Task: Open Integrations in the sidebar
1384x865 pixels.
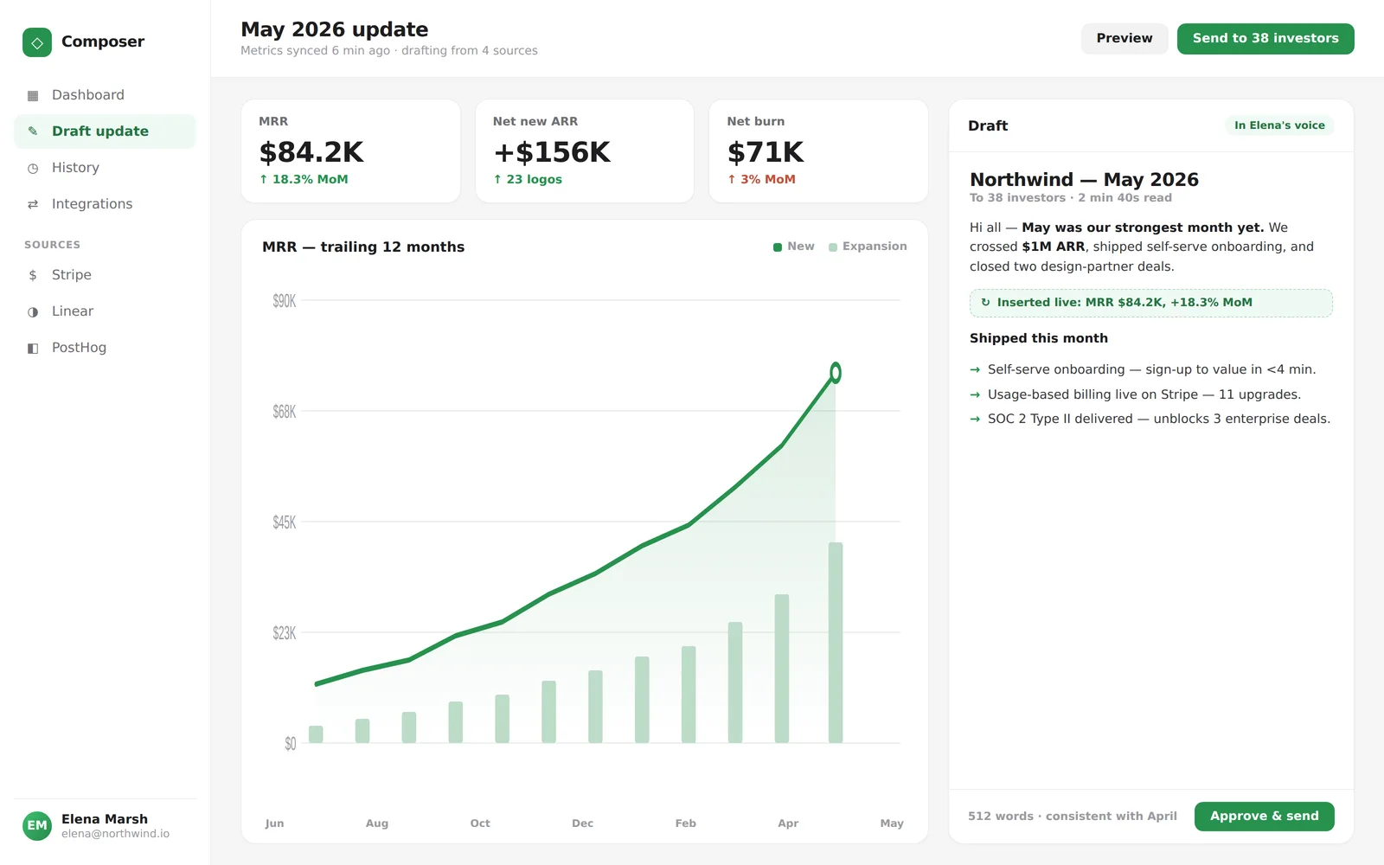Action: click(106, 204)
